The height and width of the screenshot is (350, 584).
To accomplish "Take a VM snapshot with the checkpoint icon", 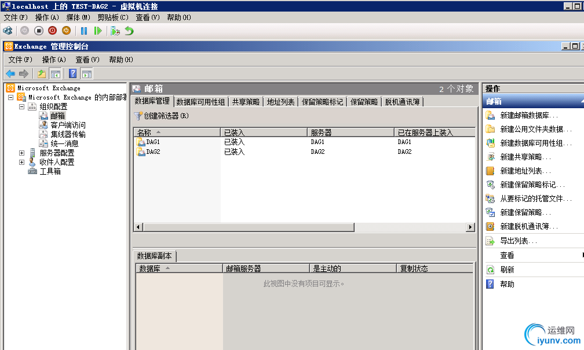I will (x=115, y=31).
